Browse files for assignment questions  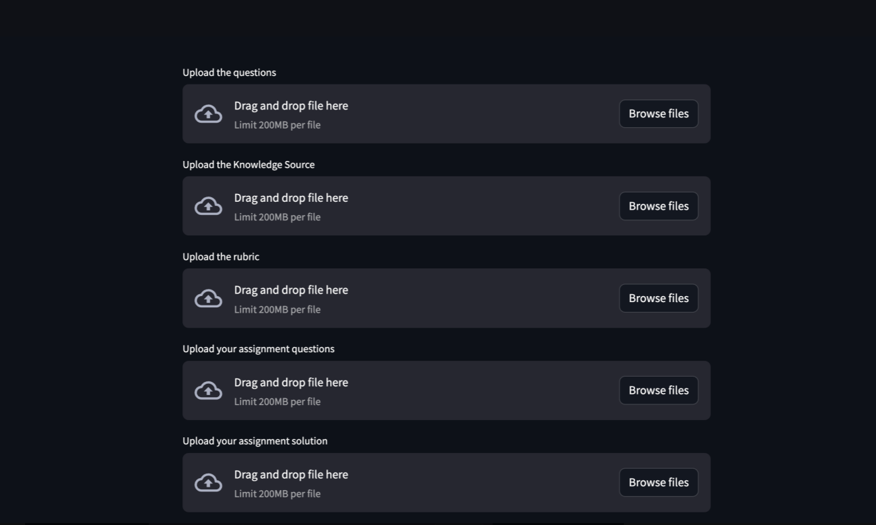click(659, 390)
